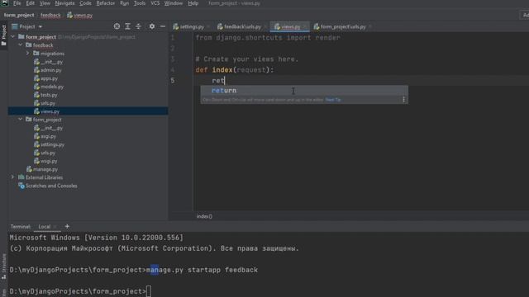This screenshot has width=529, height=297.
Task: Switch to the form_project\urls.py editor tab
Action: (x=343, y=26)
